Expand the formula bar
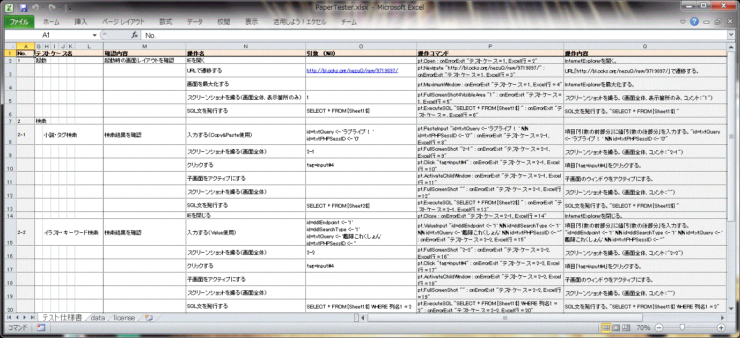Screen dimensions: 740x338 (x=731, y=35)
